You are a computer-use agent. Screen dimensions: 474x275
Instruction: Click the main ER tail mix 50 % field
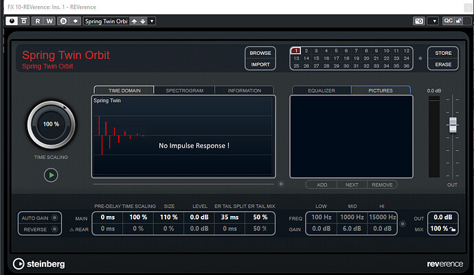click(x=260, y=217)
